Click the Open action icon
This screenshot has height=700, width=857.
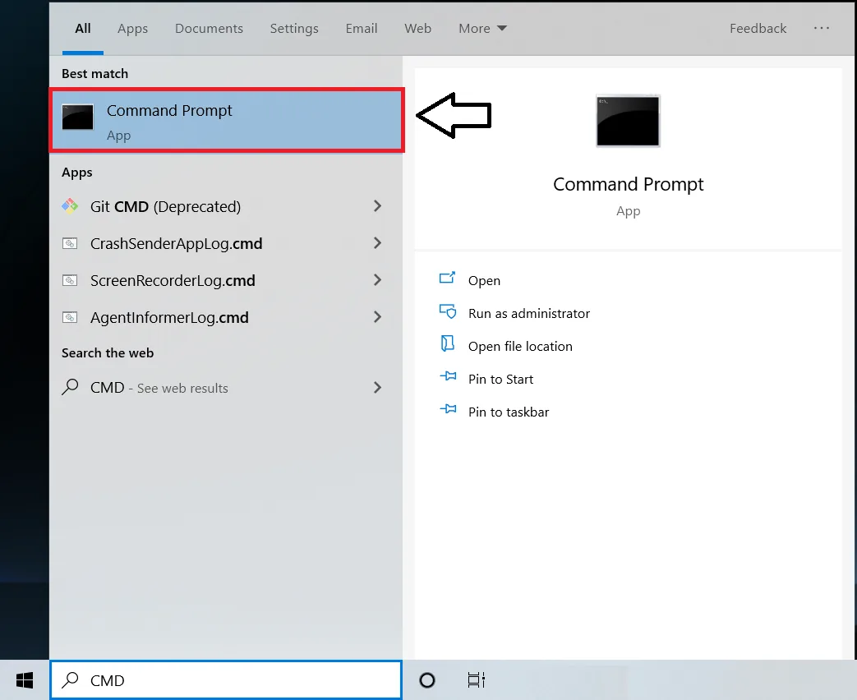click(x=447, y=279)
